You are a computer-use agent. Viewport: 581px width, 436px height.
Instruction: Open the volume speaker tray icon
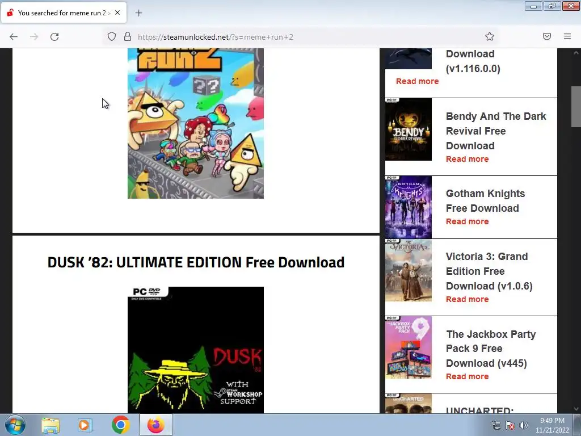click(524, 425)
